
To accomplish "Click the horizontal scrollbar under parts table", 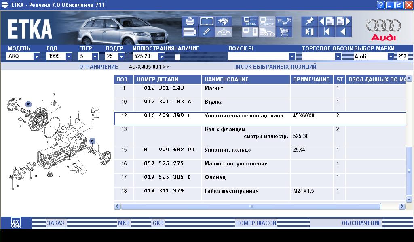I will click(x=251, y=207).
